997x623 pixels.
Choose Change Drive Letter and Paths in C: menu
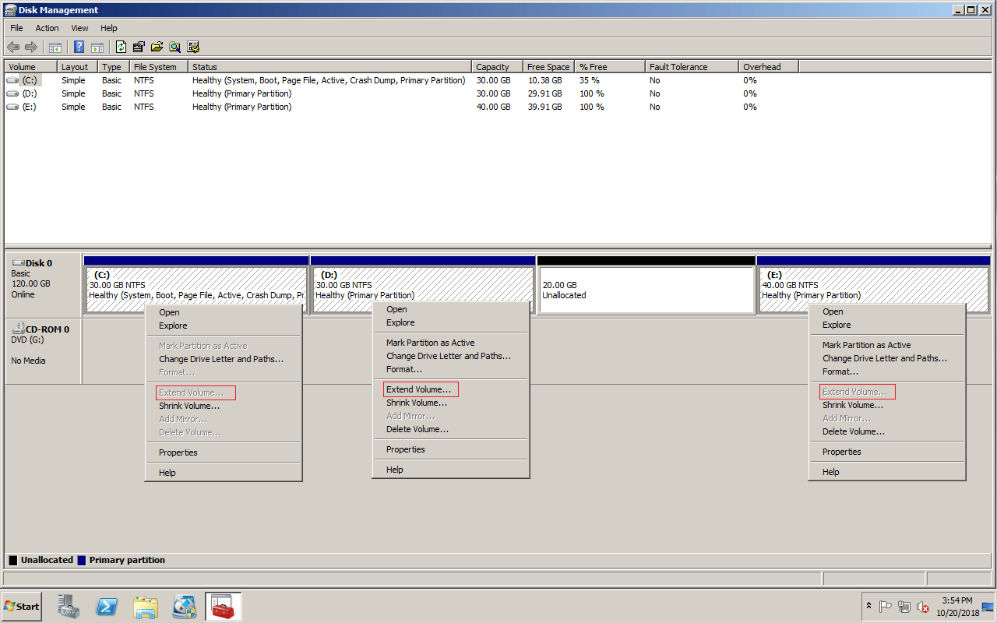pos(223,359)
